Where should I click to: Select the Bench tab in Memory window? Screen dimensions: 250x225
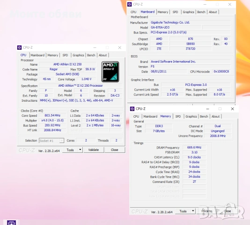[204, 116]
